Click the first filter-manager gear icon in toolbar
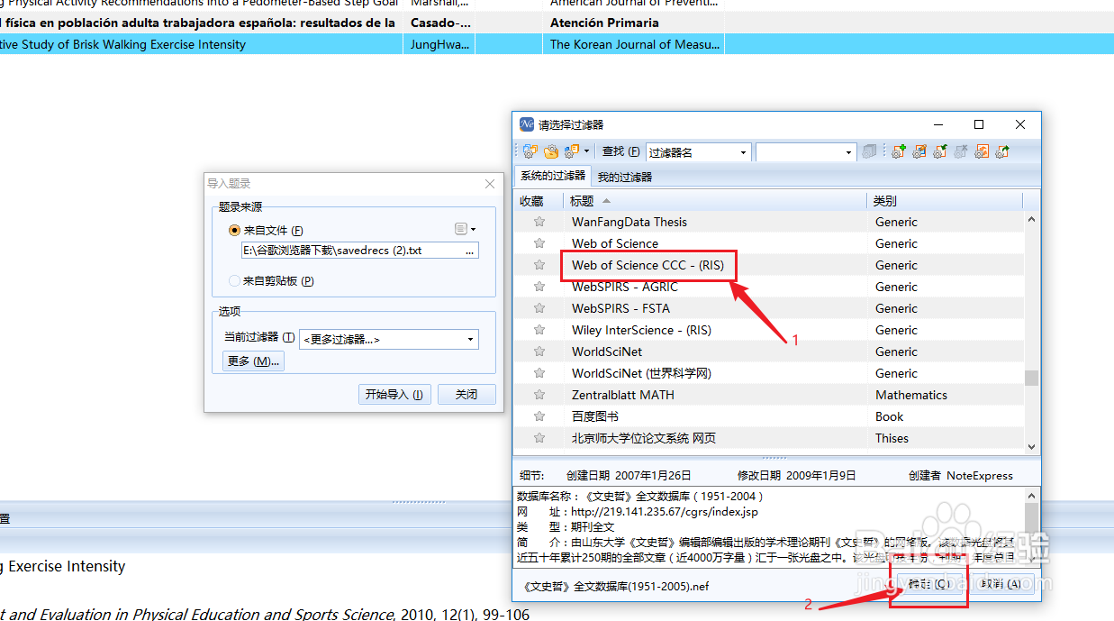 (x=530, y=152)
